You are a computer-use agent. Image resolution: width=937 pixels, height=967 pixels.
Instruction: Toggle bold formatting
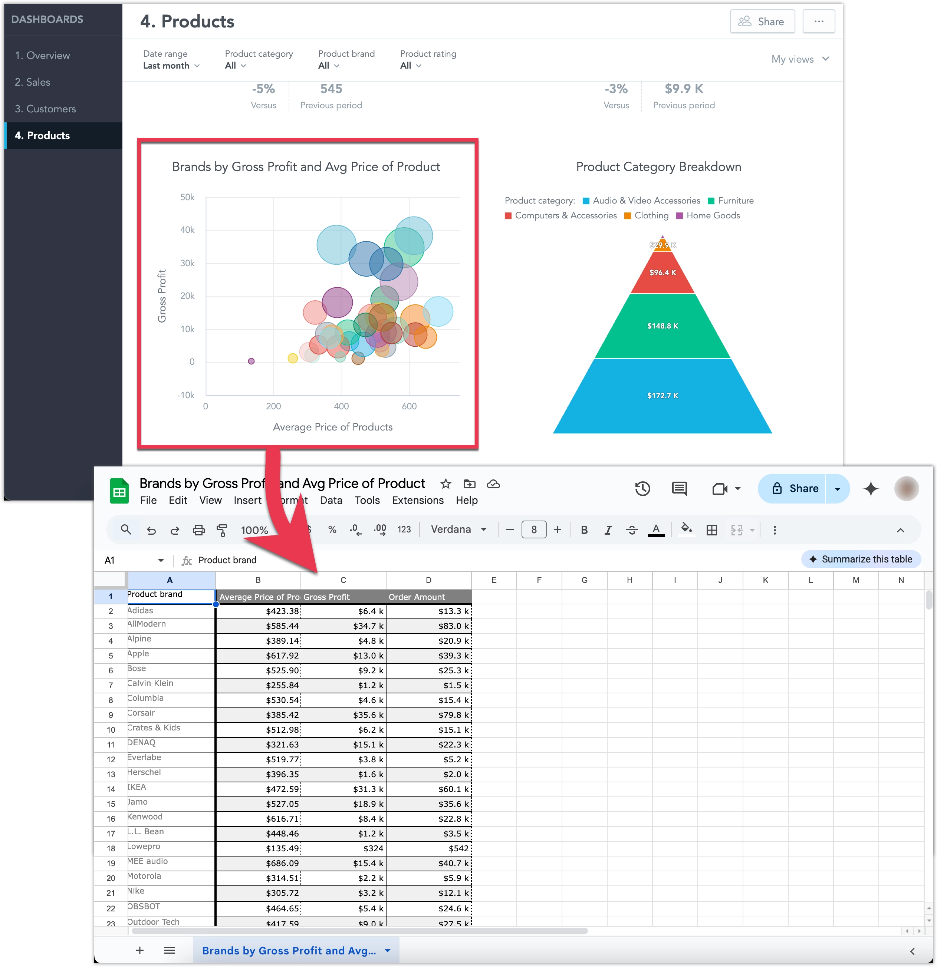pyautogui.click(x=584, y=529)
